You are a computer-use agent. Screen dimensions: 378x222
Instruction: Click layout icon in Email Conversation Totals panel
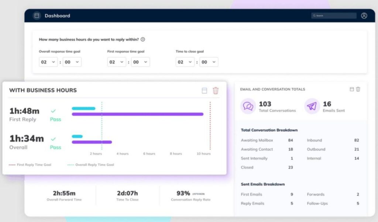coord(352,89)
